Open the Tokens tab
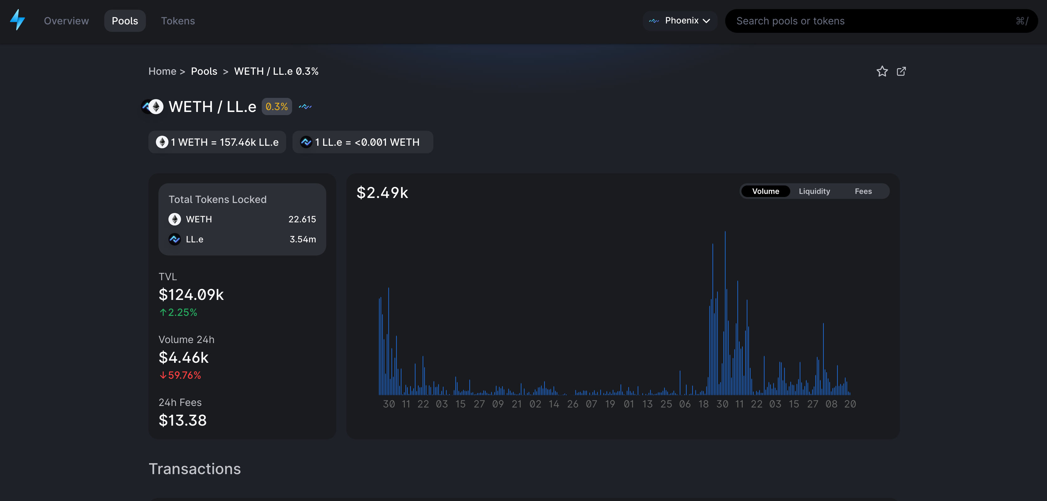Viewport: 1047px width, 501px height. tap(178, 21)
